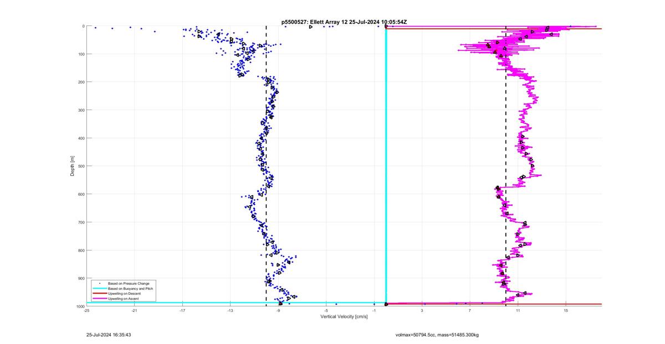665x344 pixels.
Task: Click the depth tick label '100'
Action: click(x=81, y=54)
